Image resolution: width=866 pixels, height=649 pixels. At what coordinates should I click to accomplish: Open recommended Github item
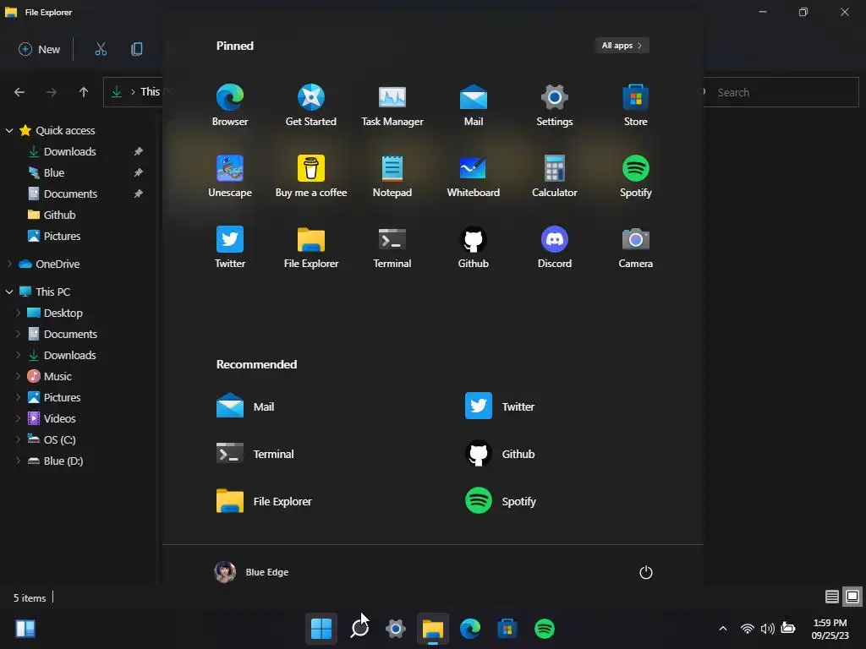click(x=500, y=454)
